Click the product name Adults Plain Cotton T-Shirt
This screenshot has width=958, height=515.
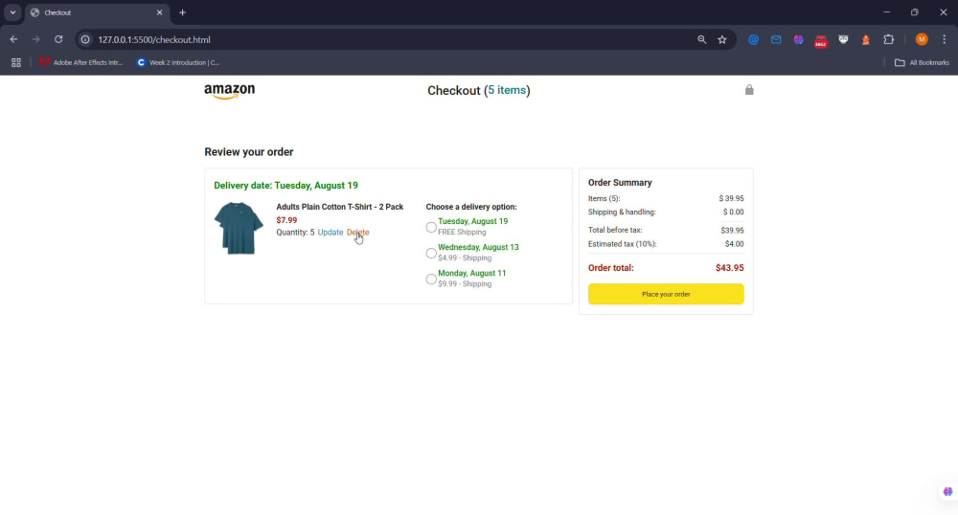point(340,207)
